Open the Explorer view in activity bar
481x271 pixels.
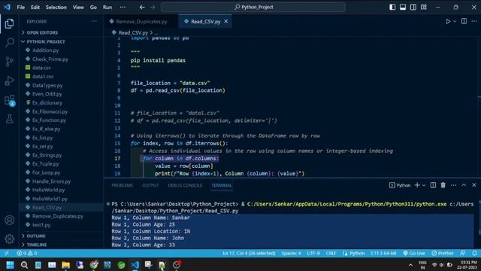(10, 23)
